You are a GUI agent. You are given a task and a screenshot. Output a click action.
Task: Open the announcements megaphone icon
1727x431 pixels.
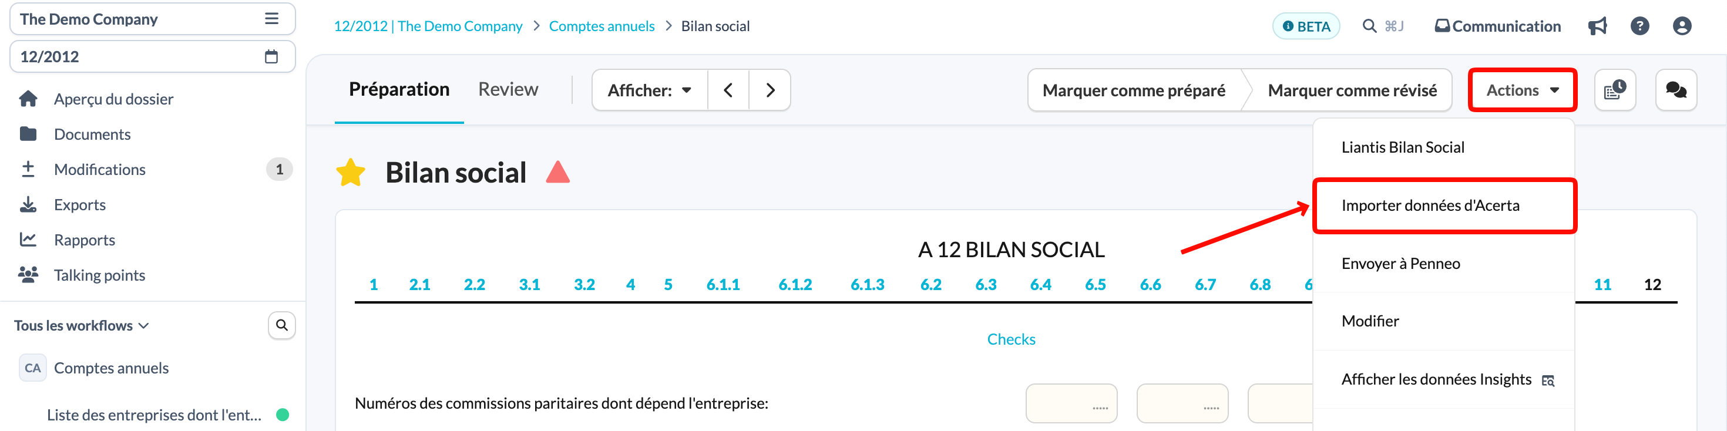click(1597, 26)
